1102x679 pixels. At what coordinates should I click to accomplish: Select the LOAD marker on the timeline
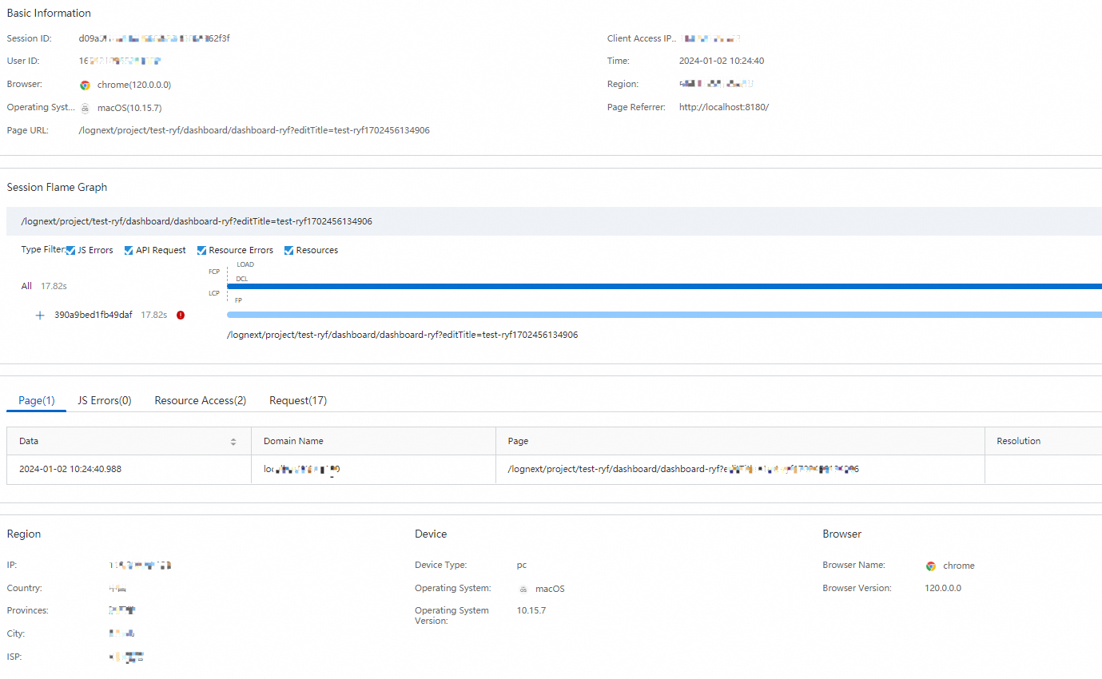coord(245,264)
